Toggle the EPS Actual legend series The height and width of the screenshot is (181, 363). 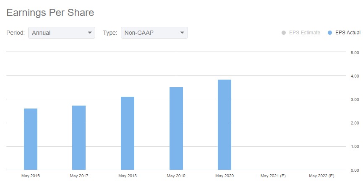[344, 33]
